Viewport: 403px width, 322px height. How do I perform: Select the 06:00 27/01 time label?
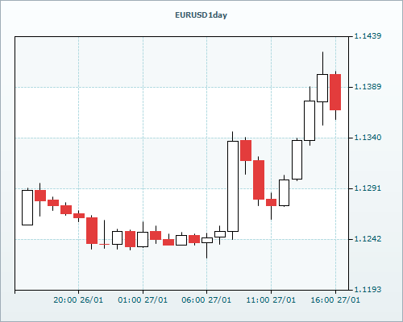pos(206,300)
